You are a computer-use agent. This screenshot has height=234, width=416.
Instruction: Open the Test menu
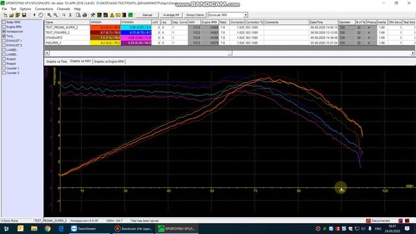click(13, 8)
